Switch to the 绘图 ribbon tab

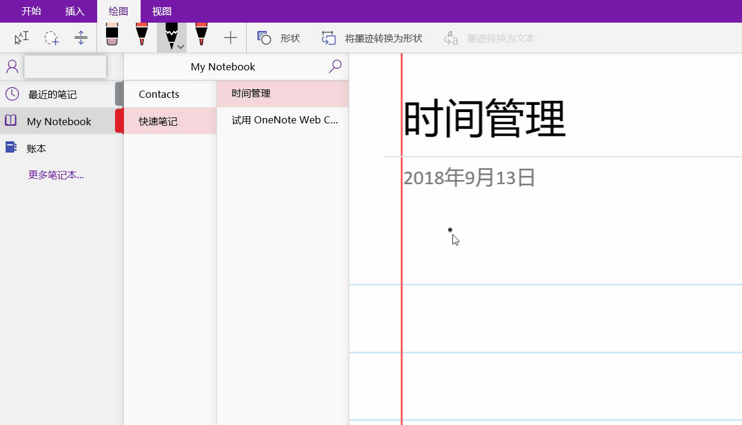(x=118, y=10)
